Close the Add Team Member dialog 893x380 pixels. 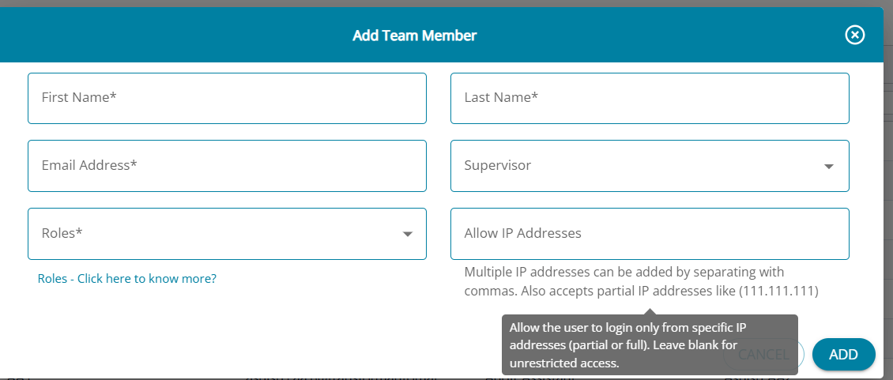coord(854,35)
